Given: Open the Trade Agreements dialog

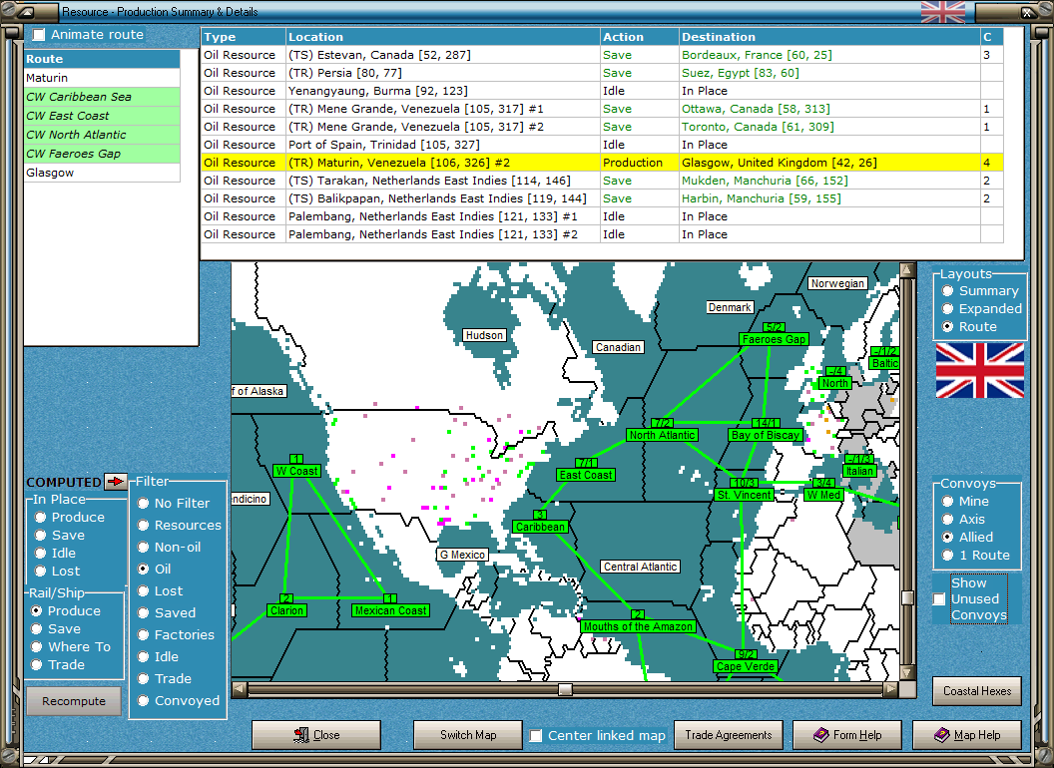Looking at the screenshot, I should click(728, 735).
